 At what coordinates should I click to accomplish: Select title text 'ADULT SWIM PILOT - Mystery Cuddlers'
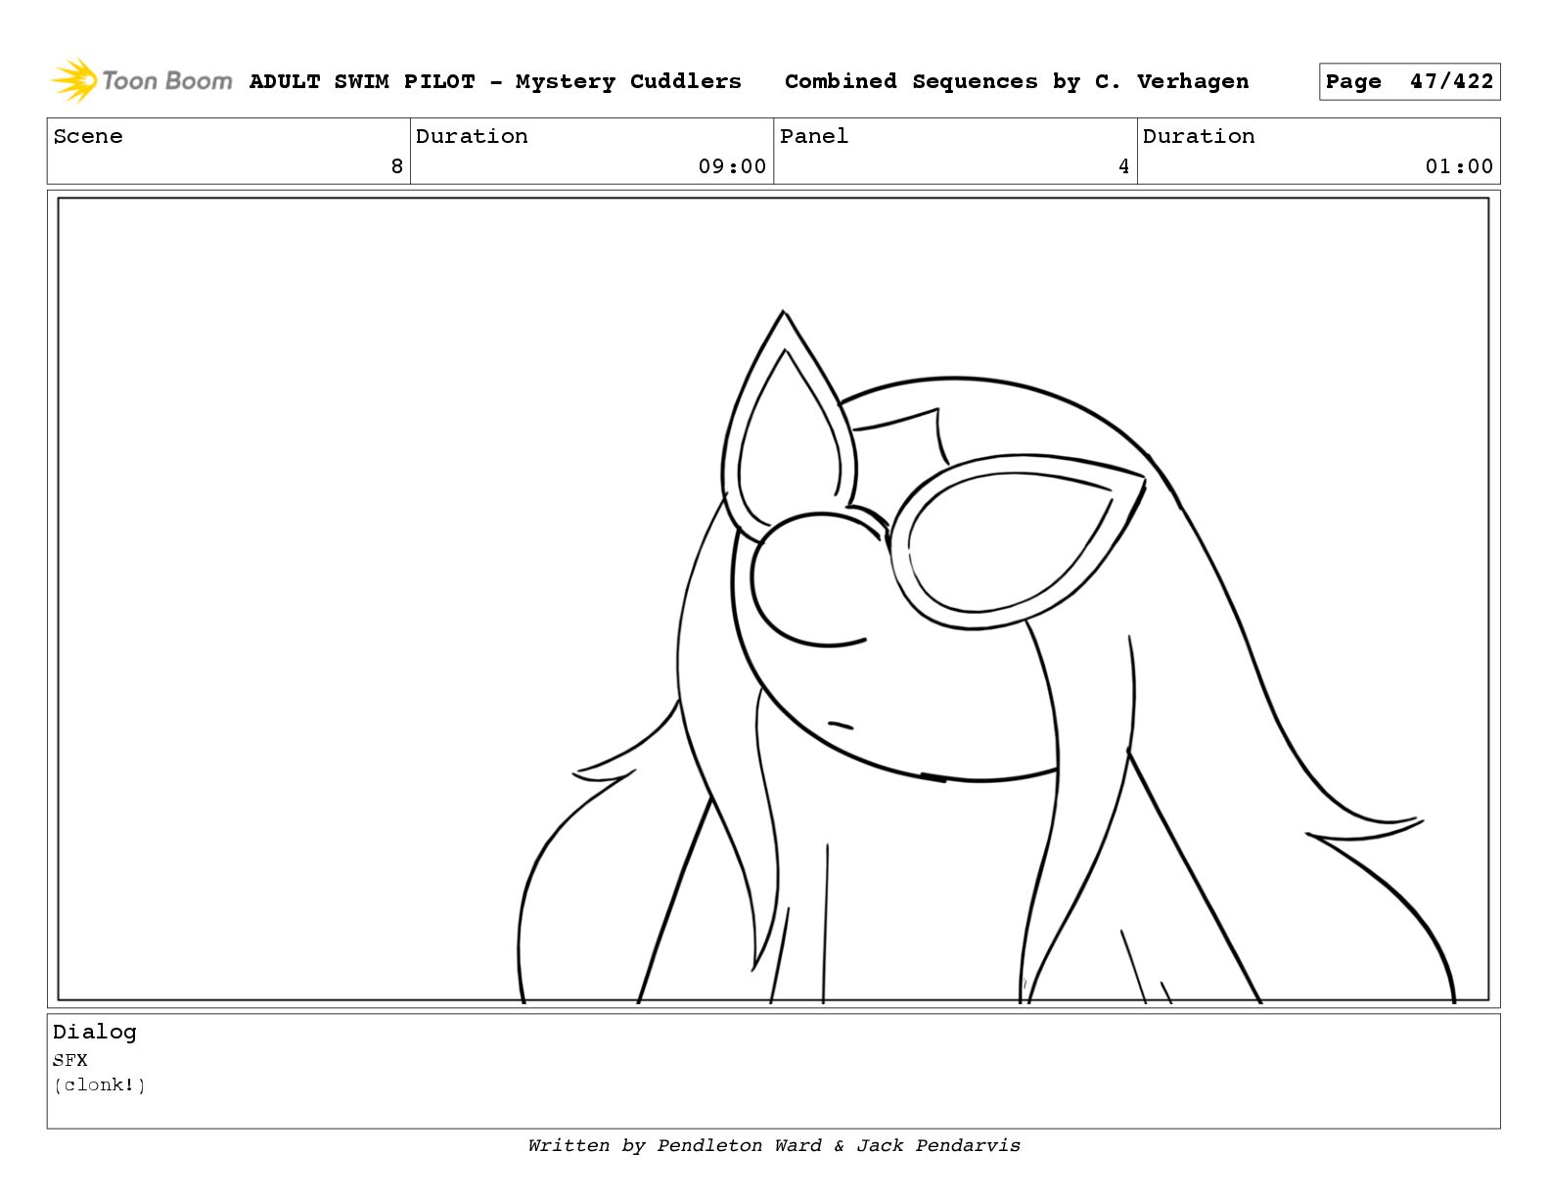click(495, 81)
